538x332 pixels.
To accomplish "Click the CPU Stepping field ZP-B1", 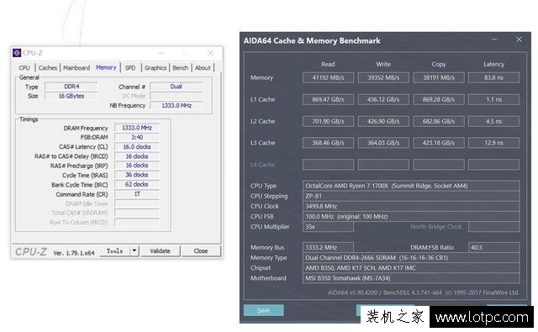I will point(411,196).
